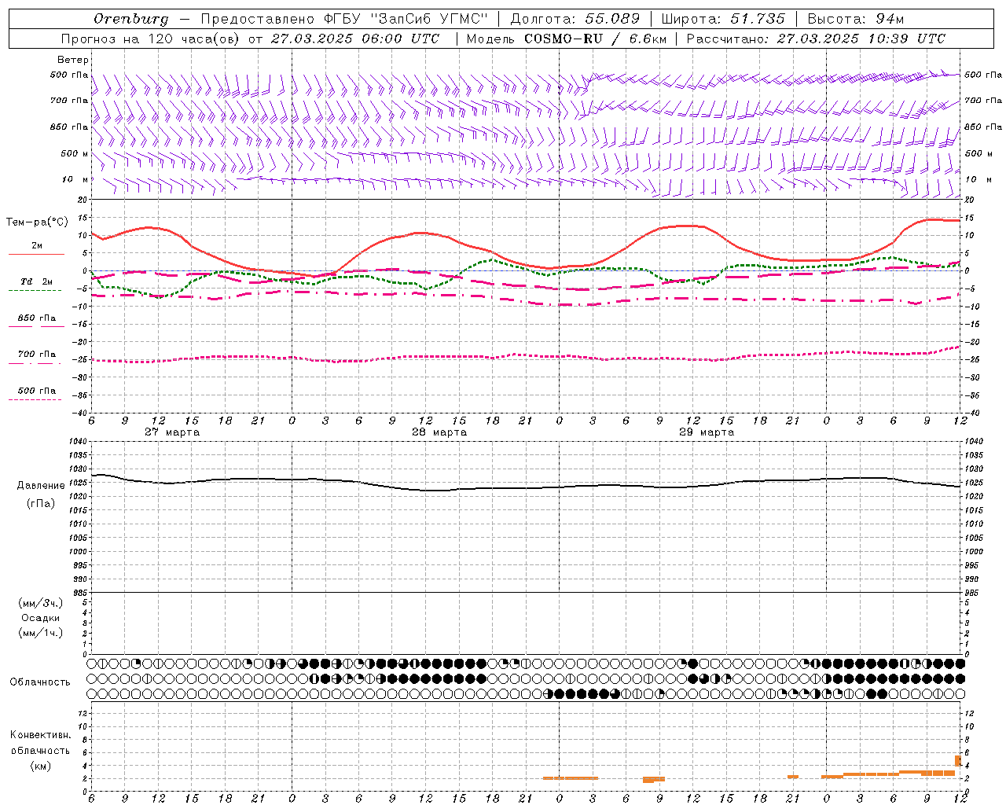Select the Конвективн. label
Screen dimensions: 1006x805
click(40, 735)
